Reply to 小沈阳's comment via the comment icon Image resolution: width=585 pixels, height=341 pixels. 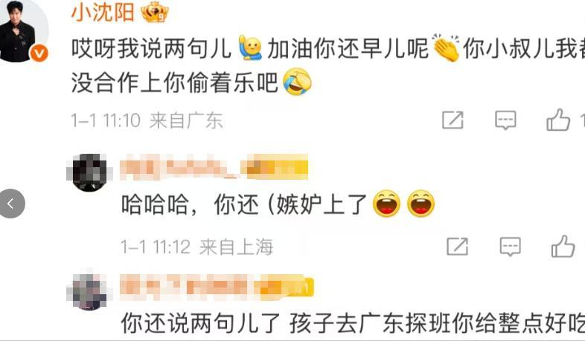(505, 120)
